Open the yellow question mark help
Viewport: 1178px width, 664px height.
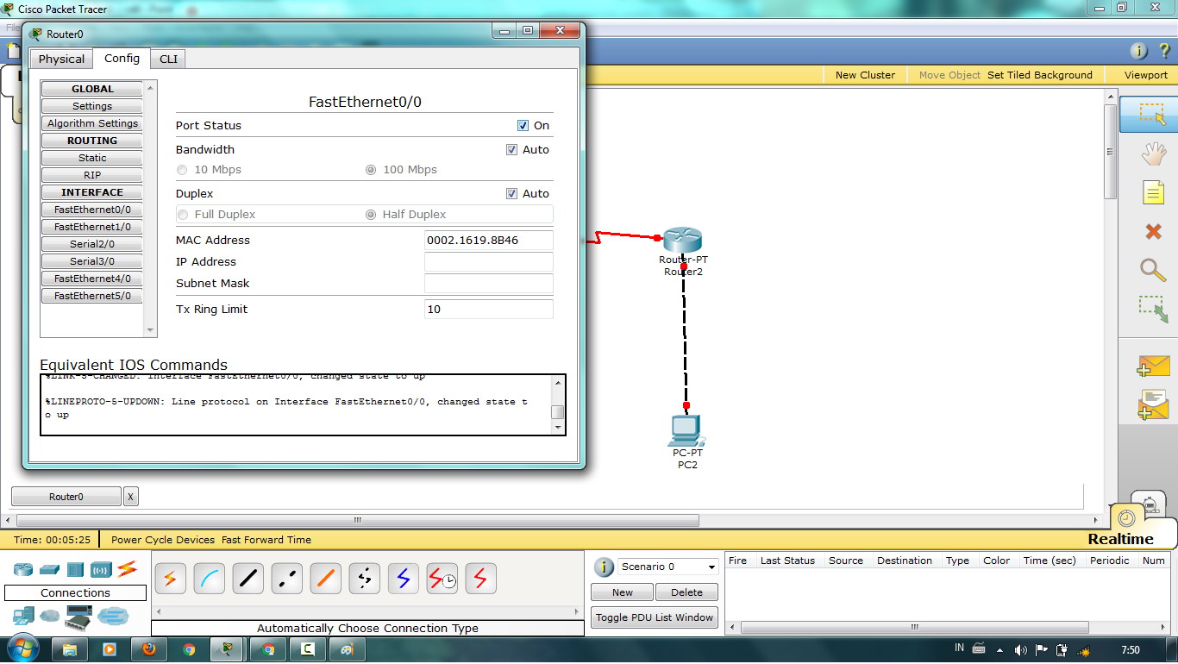[1164, 51]
